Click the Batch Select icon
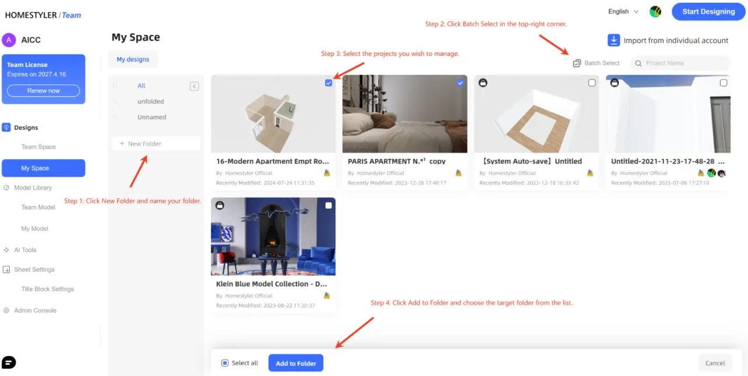 point(577,63)
